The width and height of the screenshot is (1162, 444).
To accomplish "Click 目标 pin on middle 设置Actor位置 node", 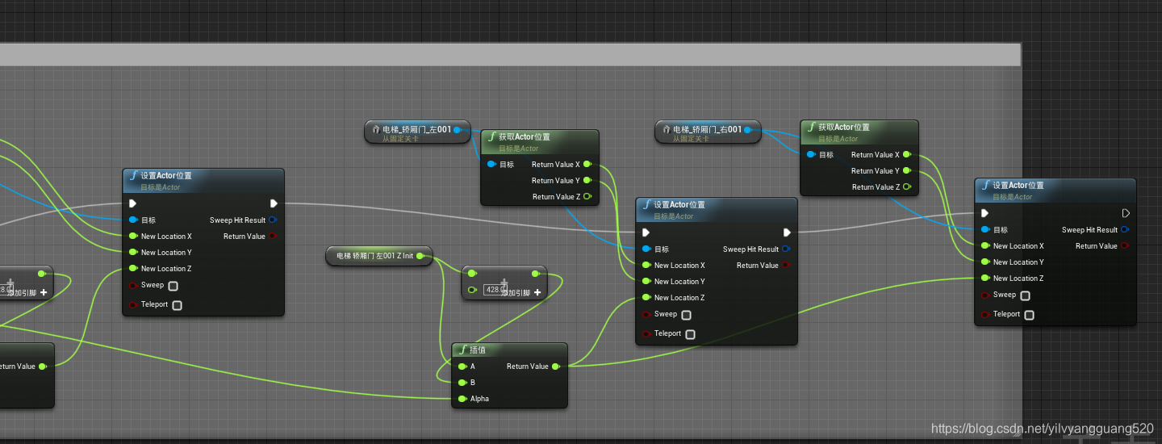I will [646, 249].
